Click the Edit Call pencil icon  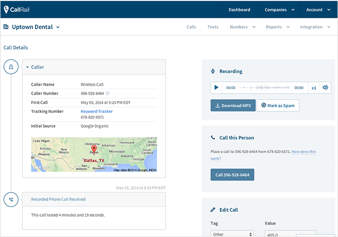tap(213, 210)
